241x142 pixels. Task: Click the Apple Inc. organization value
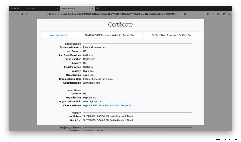88,75
